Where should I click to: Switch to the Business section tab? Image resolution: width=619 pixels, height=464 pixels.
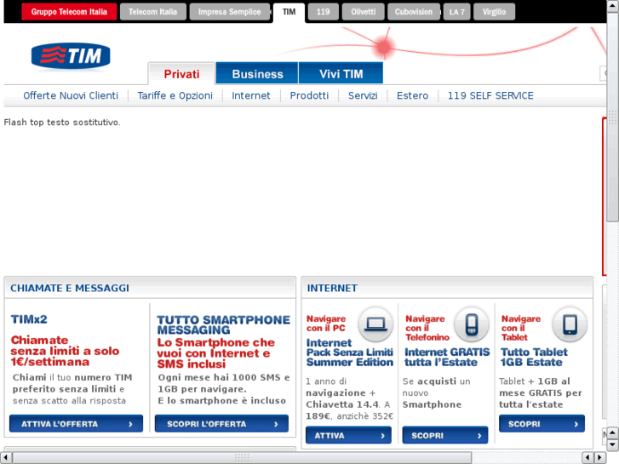pyautogui.click(x=257, y=74)
